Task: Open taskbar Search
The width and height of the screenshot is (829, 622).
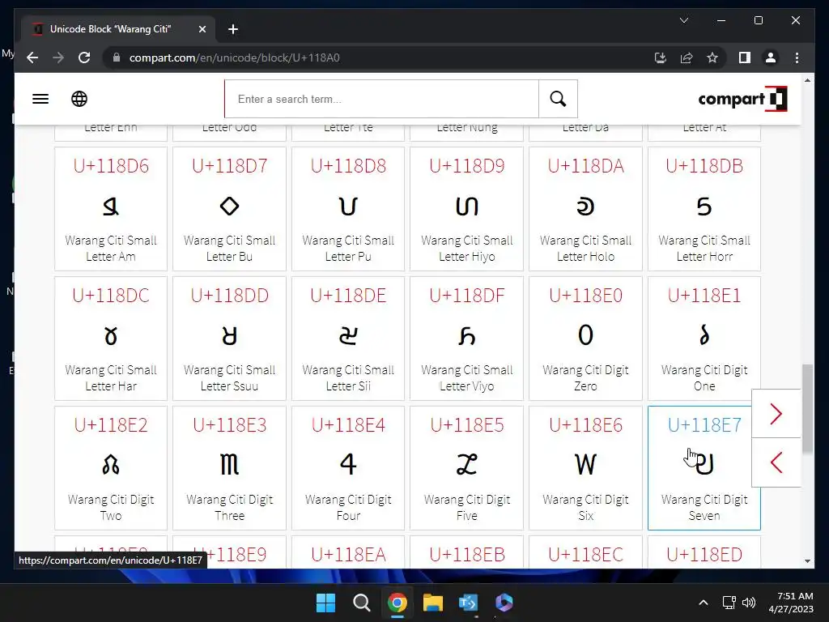Action: point(362,603)
